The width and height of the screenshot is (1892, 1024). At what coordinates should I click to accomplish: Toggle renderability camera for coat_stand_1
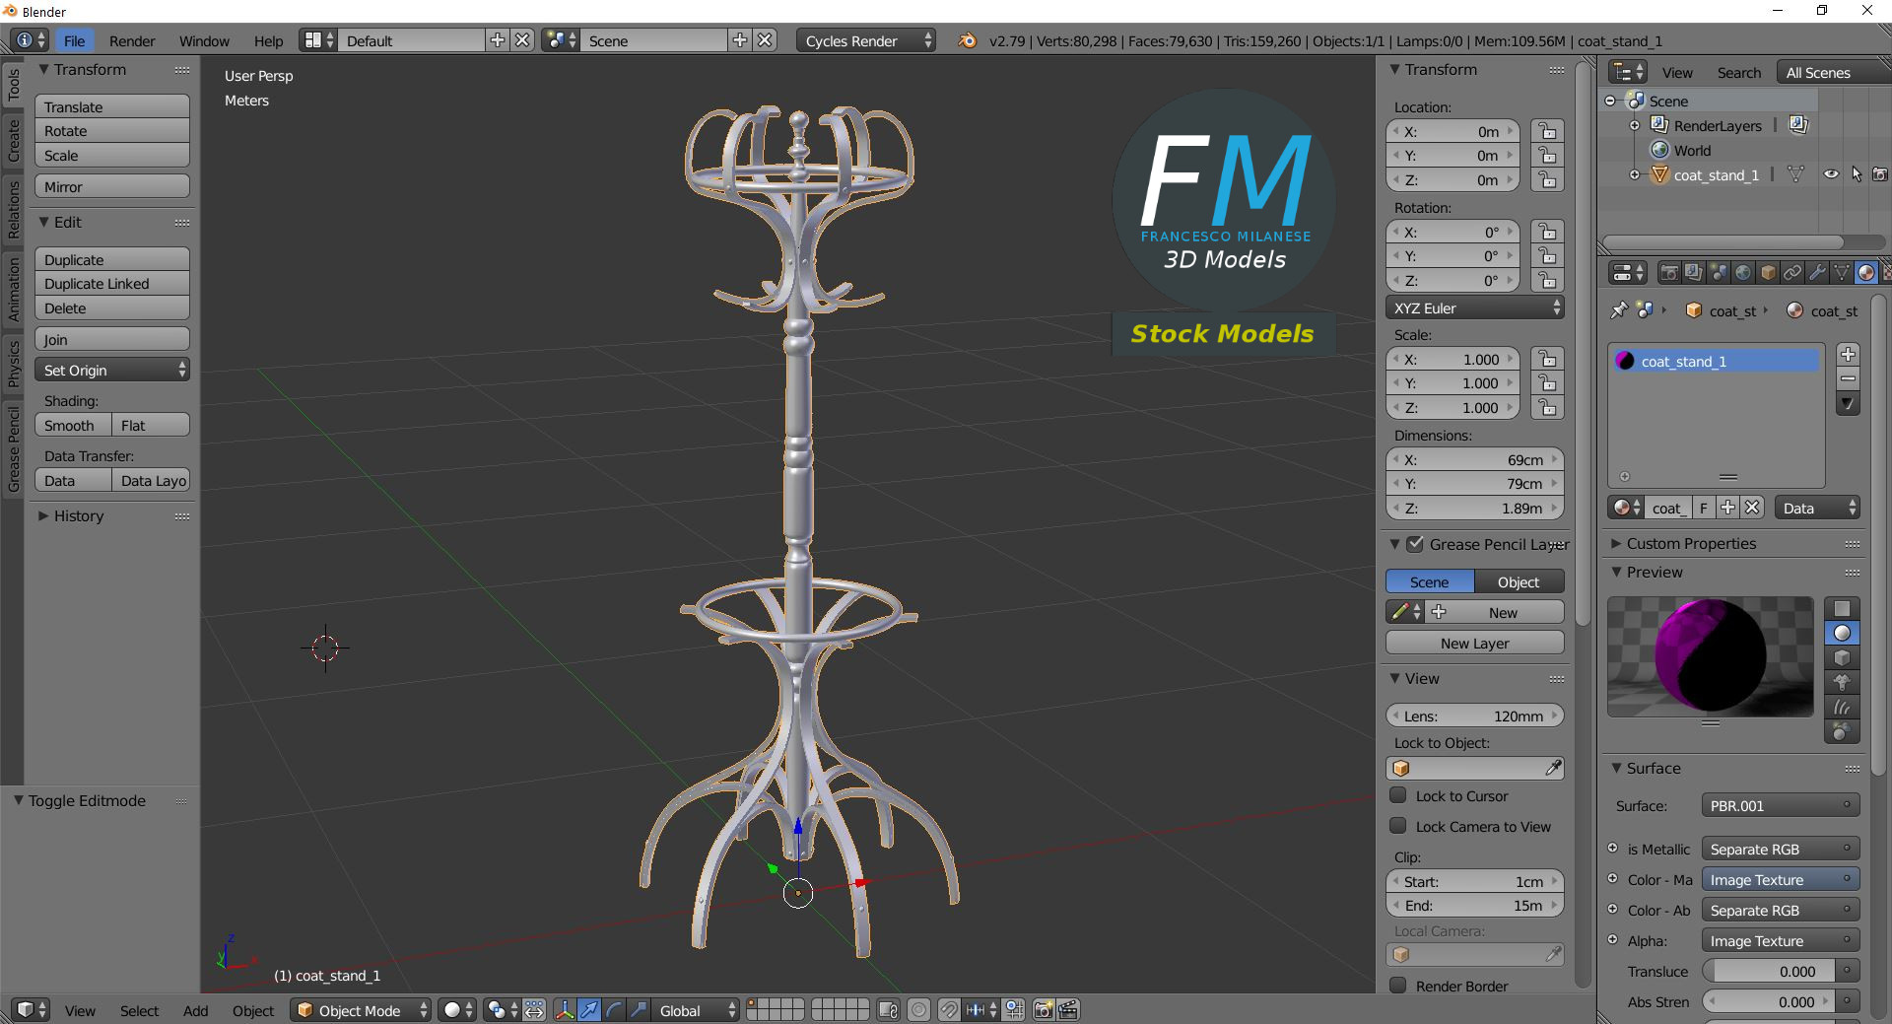coord(1880,174)
